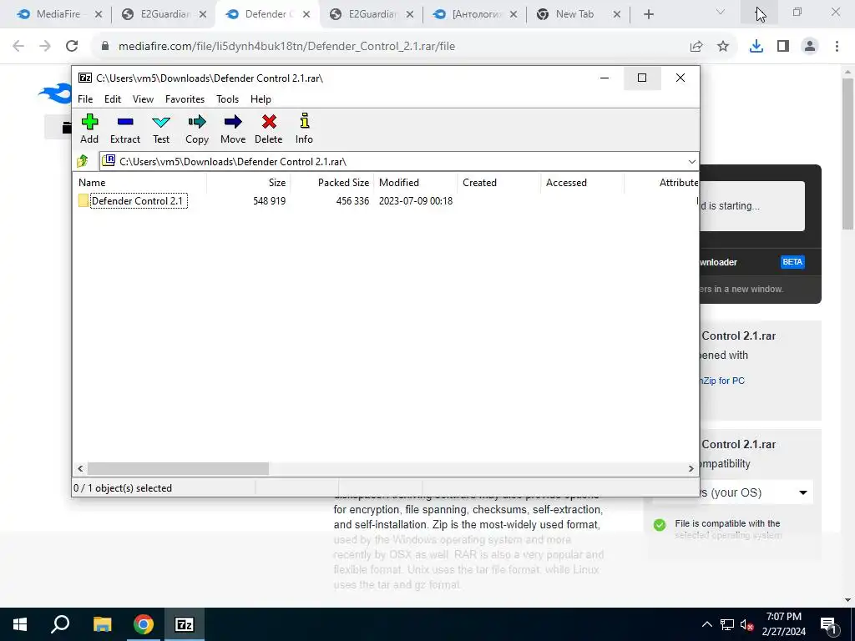Run Test on the archive
Image resolution: width=855 pixels, height=641 pixels.
(161, 129)
